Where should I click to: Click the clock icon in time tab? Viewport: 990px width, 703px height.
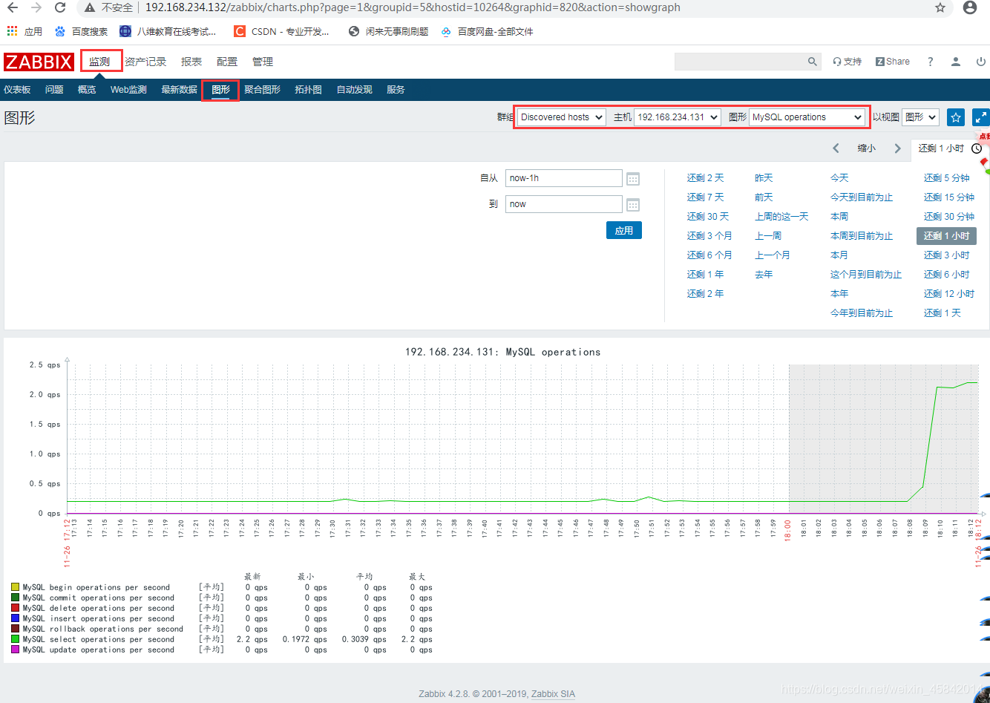click(x=977, y=148)
